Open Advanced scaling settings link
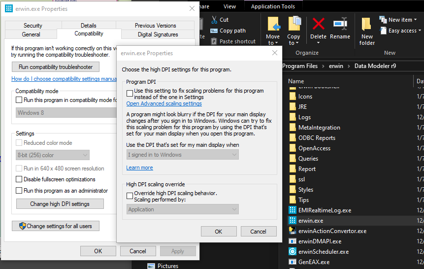This screenshot has width=424, height=269. [x=164, y=103]
